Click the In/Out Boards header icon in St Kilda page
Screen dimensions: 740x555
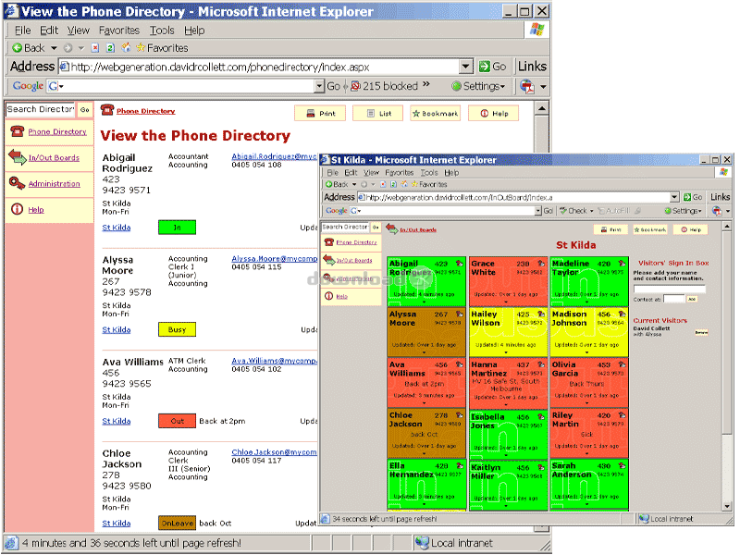coord(391,228)
